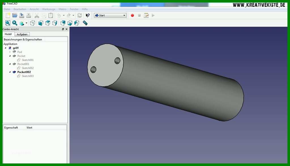The image size is (290, 166).
Task: Undock the Combo-Ansicht panel
Action: tap(63, 29)
